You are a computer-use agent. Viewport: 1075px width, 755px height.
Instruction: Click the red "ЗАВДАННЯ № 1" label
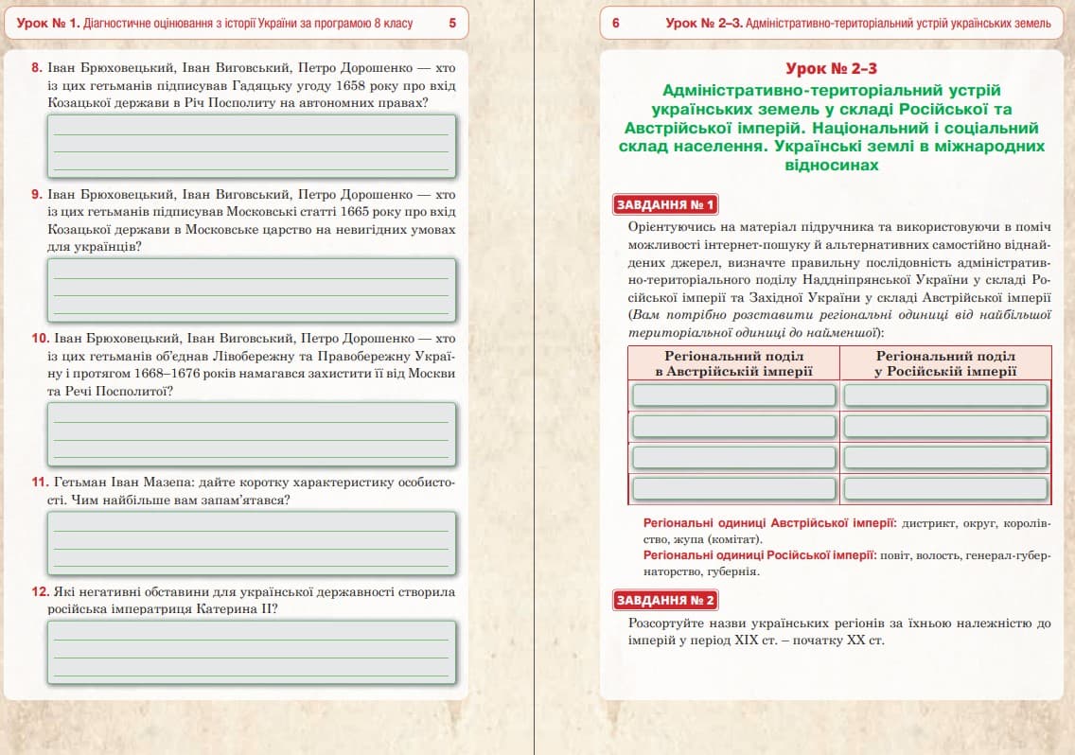click(666, 204)
